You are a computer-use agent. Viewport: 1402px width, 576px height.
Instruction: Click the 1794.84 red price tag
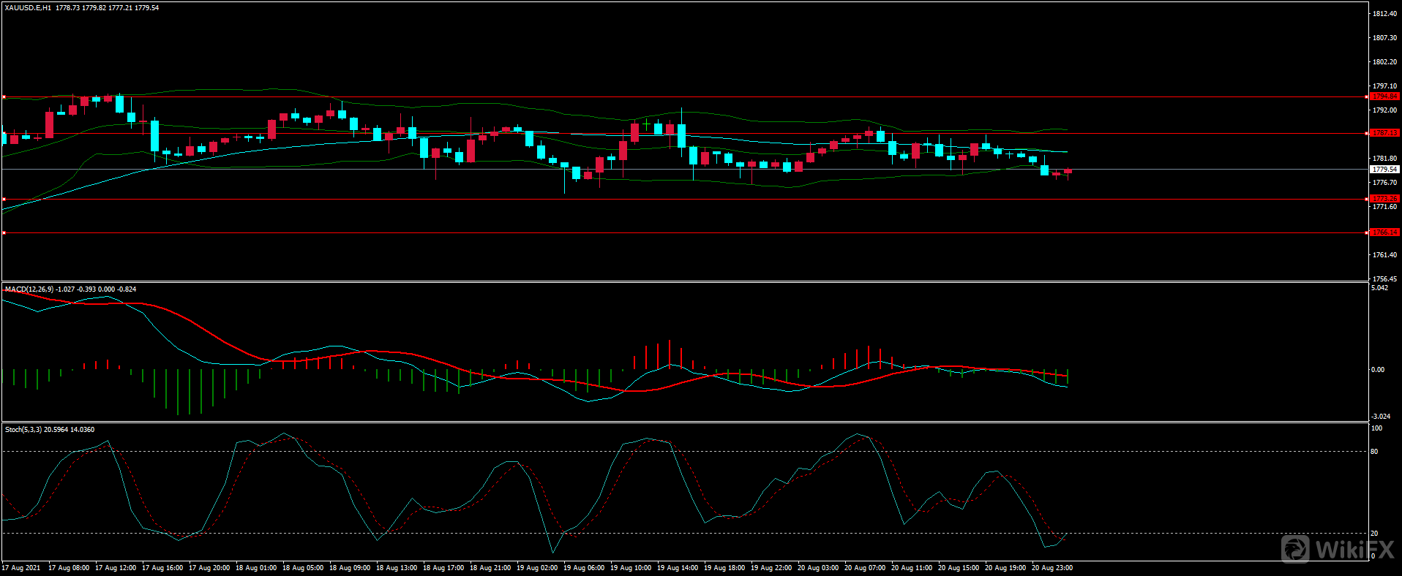(x=1384, y=96)
